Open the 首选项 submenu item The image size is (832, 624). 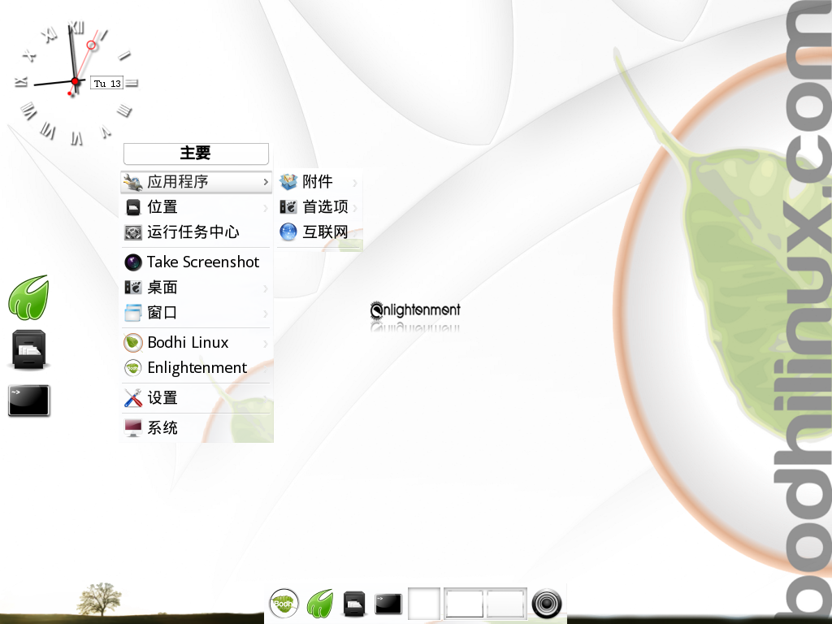(x=319, y=207)
